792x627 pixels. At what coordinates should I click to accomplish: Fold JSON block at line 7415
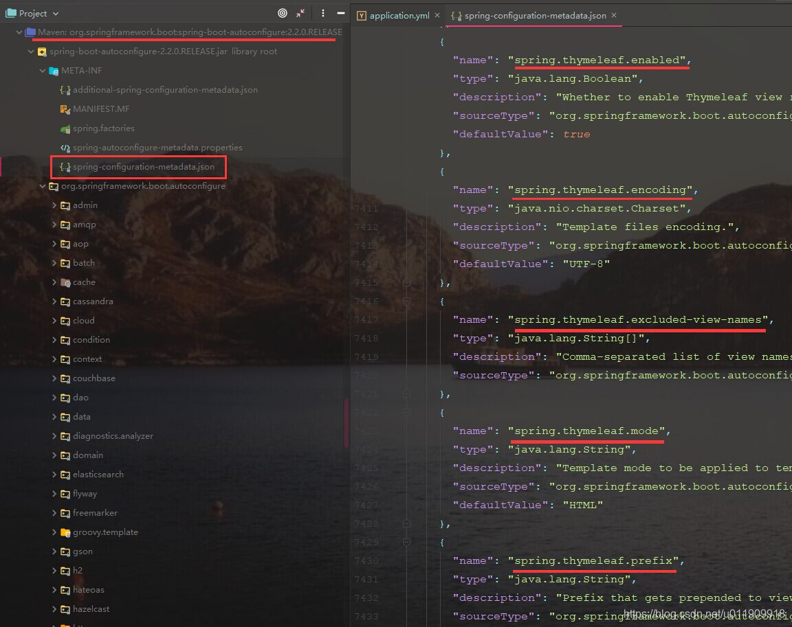click(406, 282)
